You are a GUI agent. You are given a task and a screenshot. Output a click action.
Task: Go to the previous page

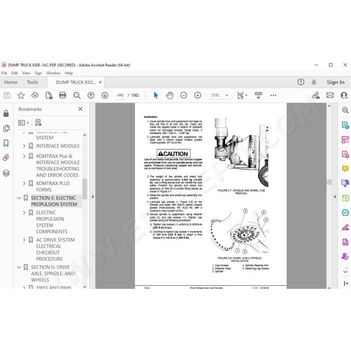(x=91, y=95)
